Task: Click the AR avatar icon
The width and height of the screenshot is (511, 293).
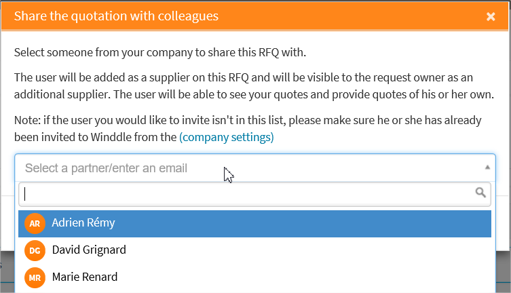Action: (34, 223)
